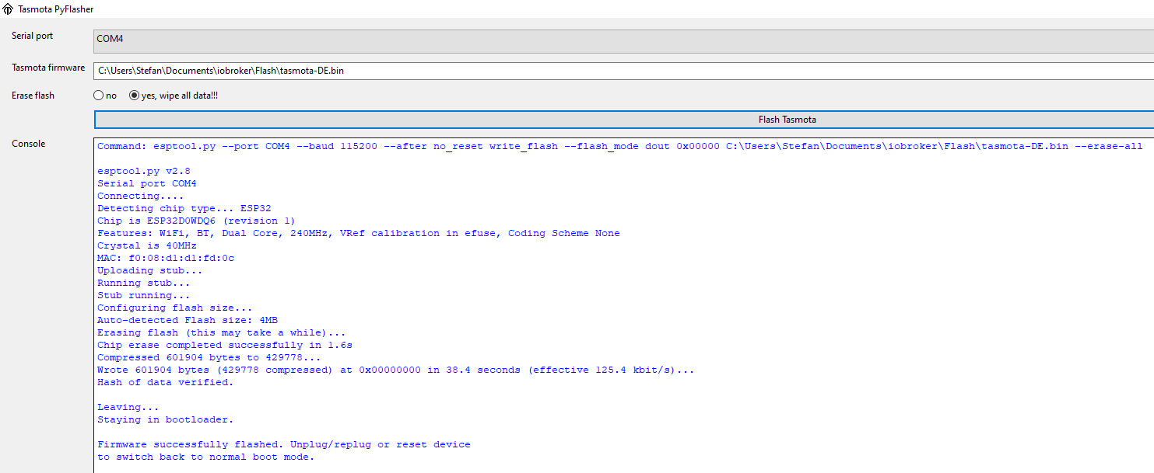Click the 'Uploading stub...' line
1154x473 pixels.
(x=150, y=270)
